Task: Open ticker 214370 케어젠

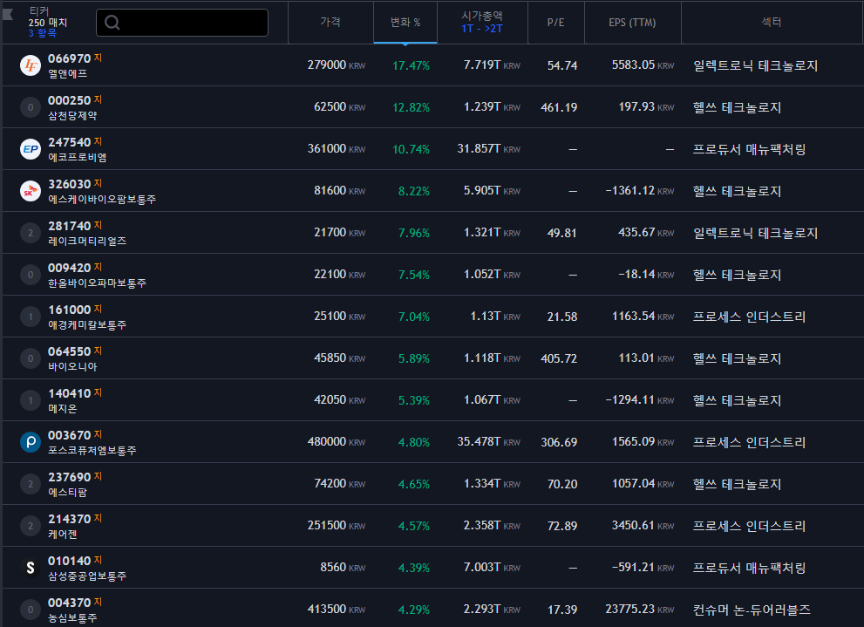Action: pyautogui.click(x=69, y=519)
